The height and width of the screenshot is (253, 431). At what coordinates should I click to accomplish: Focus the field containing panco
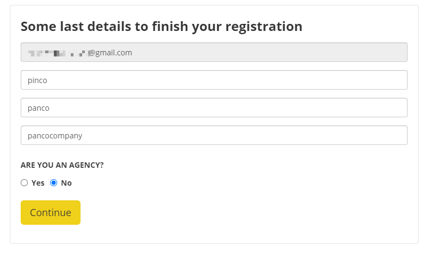214,107
